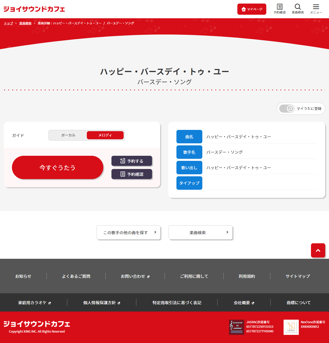
Task: Open the 楽曲検索 magnifier icon in the header
Action: point(298,9)
